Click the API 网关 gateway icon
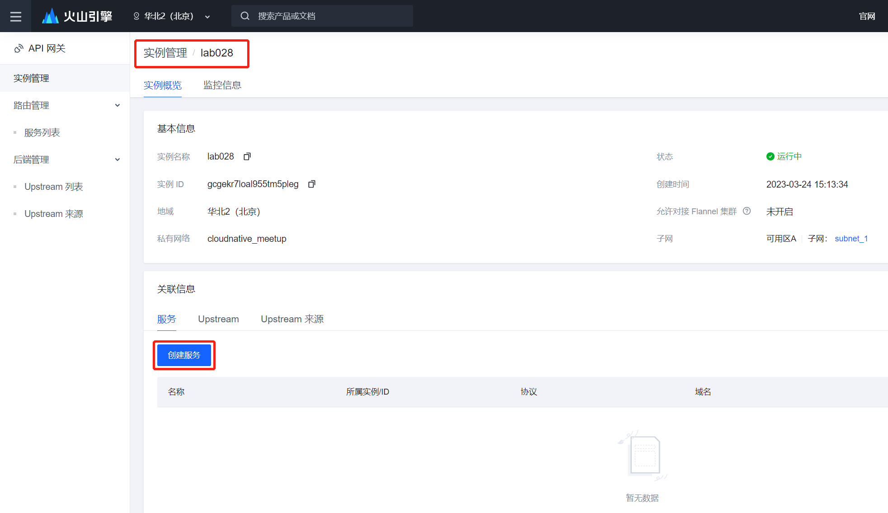888x513 pixels. tap(19, 48)
